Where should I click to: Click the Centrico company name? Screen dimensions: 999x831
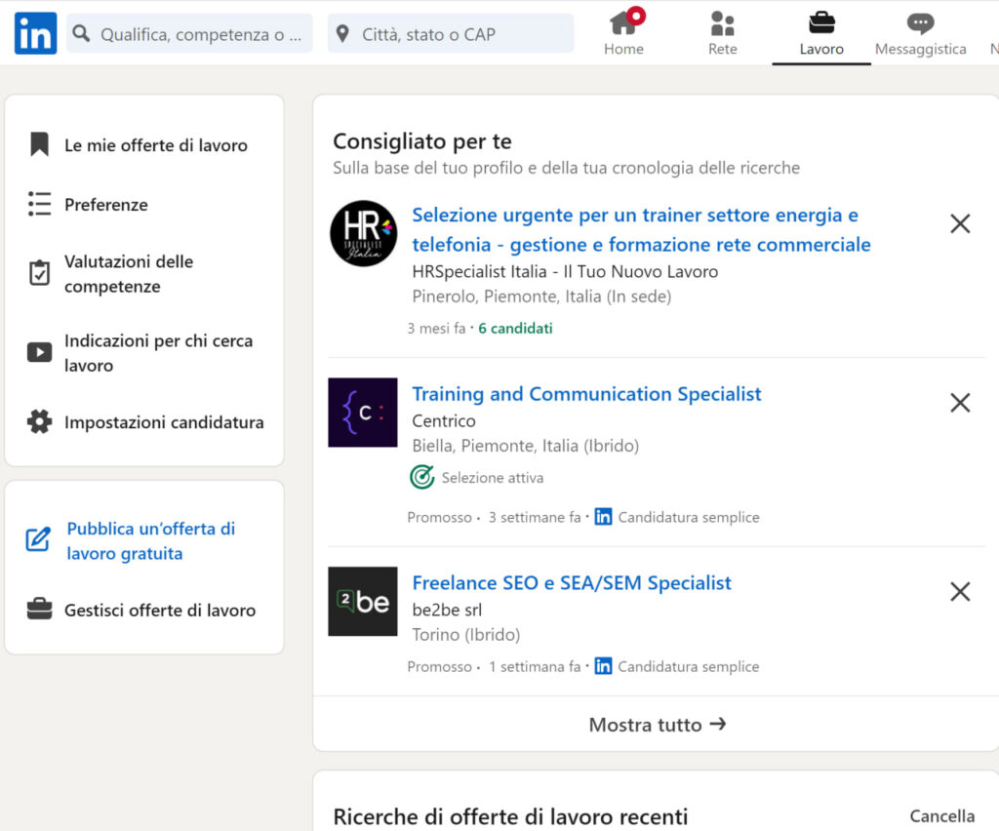coord(444,421)
